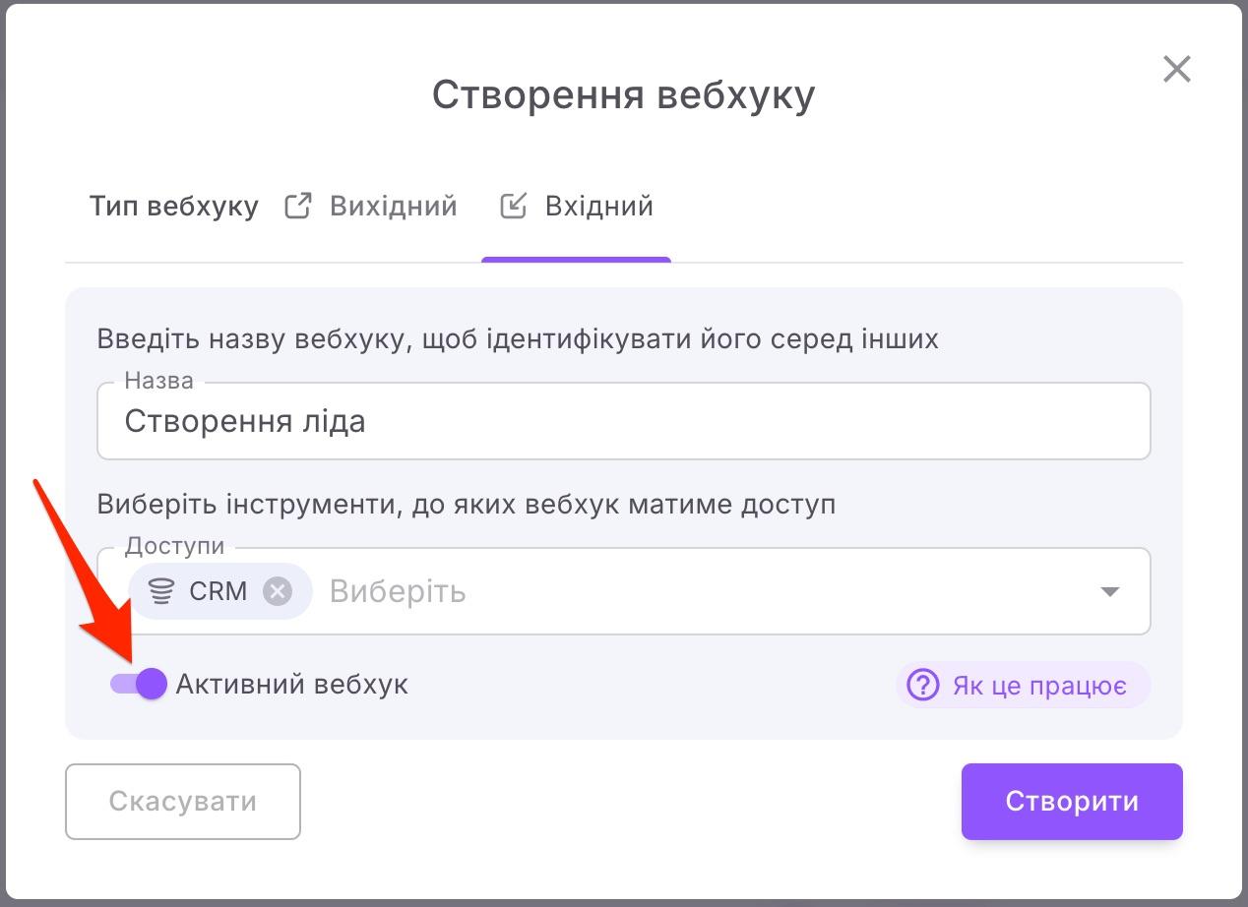Click the CRM stack icon in chip
Image resolution: width=1248 pixels, height=907 pixels.
coord(160,591)
